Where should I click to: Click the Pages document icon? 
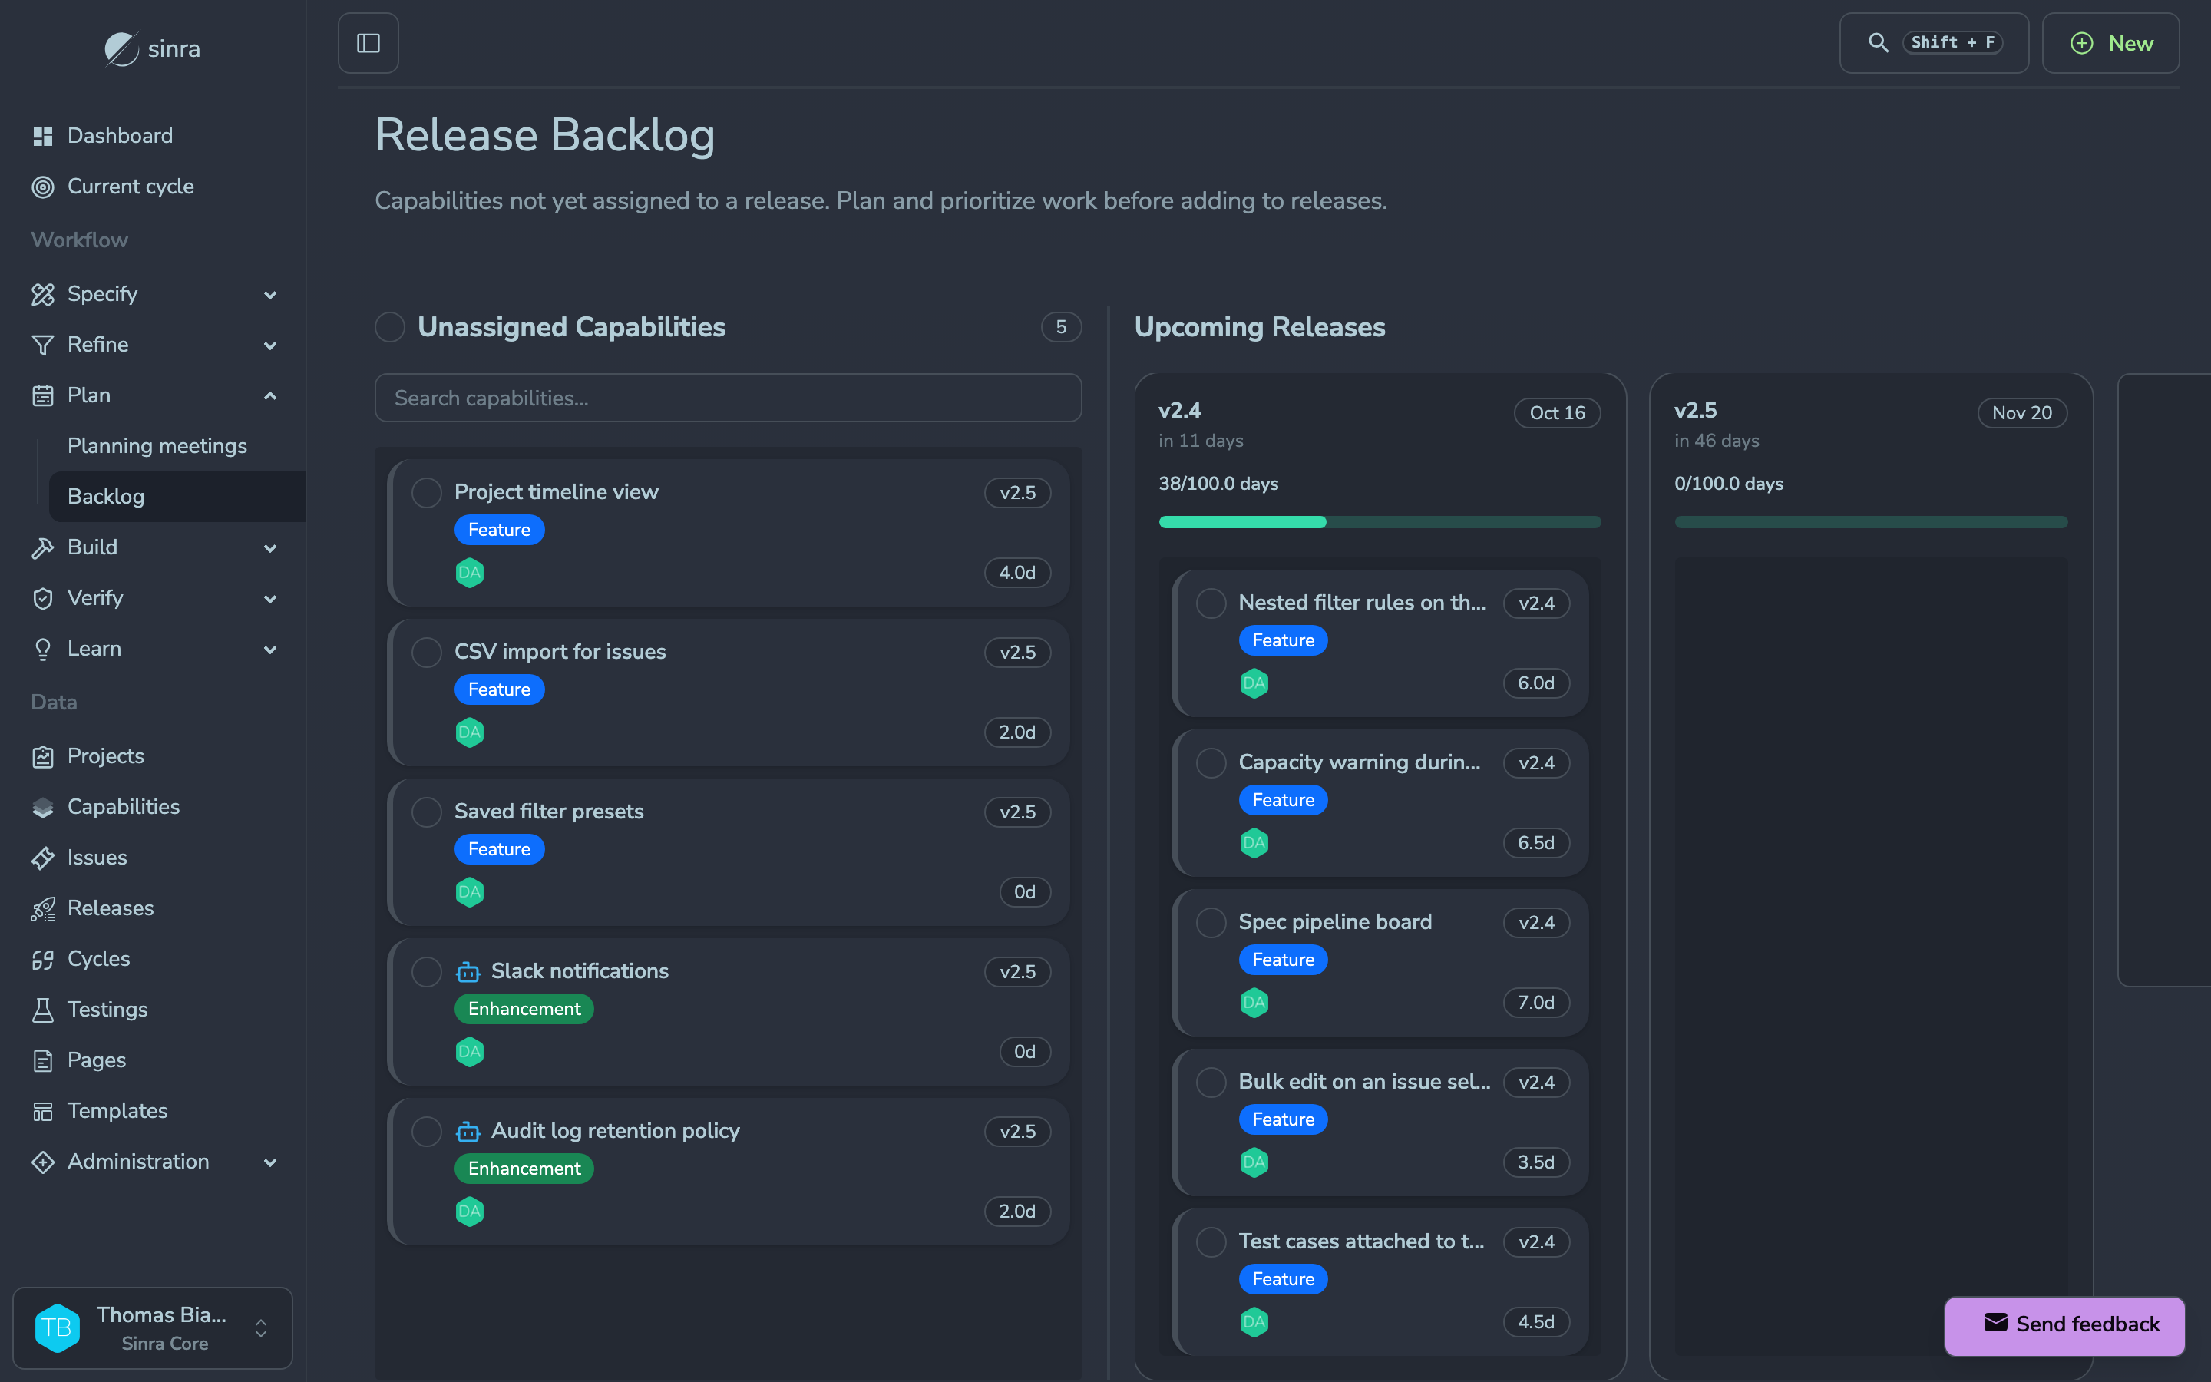coord(42,1060)
